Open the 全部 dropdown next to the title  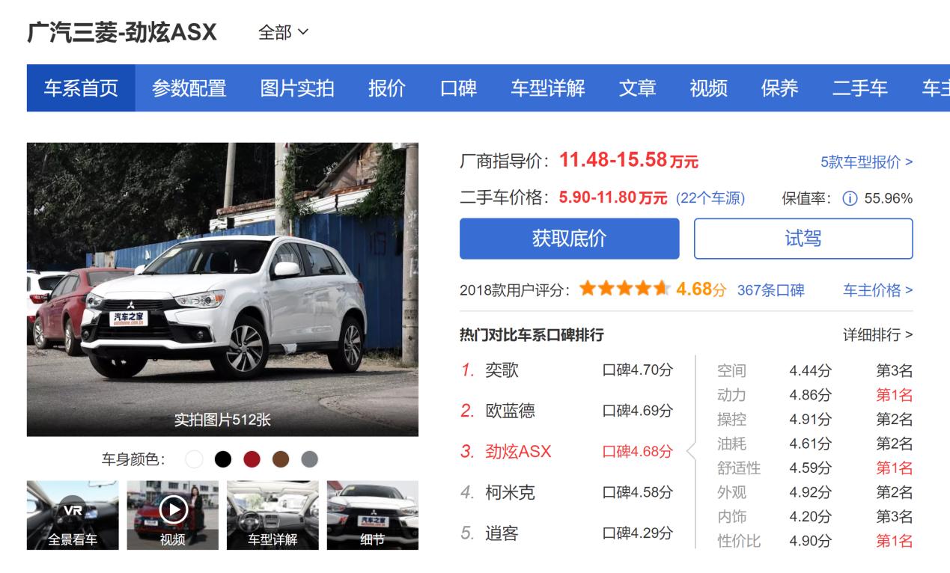281,33
